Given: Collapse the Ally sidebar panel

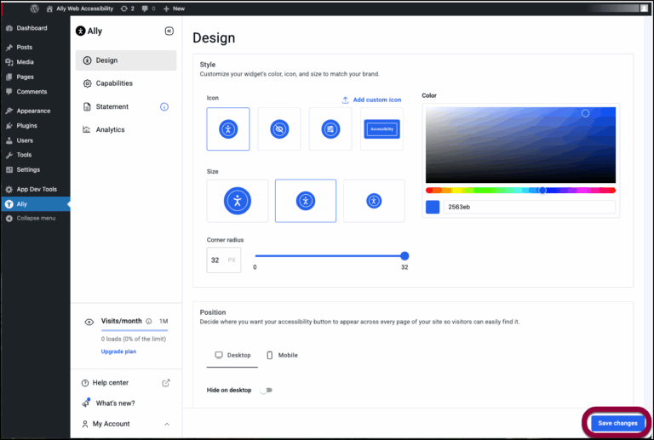Looking at the screenshot, I should tap(169, 31).
